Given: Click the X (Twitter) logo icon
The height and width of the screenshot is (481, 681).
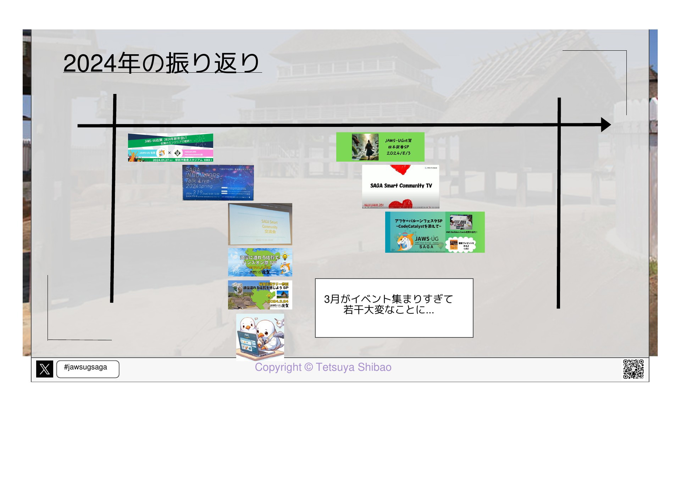Looking at the screenshot, I should point(45,369).
